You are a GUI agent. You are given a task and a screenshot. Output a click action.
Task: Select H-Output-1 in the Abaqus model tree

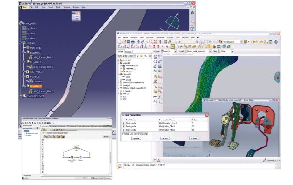(127, 91)
